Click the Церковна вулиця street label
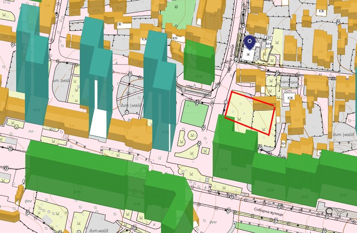Screen dimensions: 357x233 (232, 59)
